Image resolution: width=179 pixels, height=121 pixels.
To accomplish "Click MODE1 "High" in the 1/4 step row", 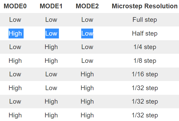I will coord(51,47).
